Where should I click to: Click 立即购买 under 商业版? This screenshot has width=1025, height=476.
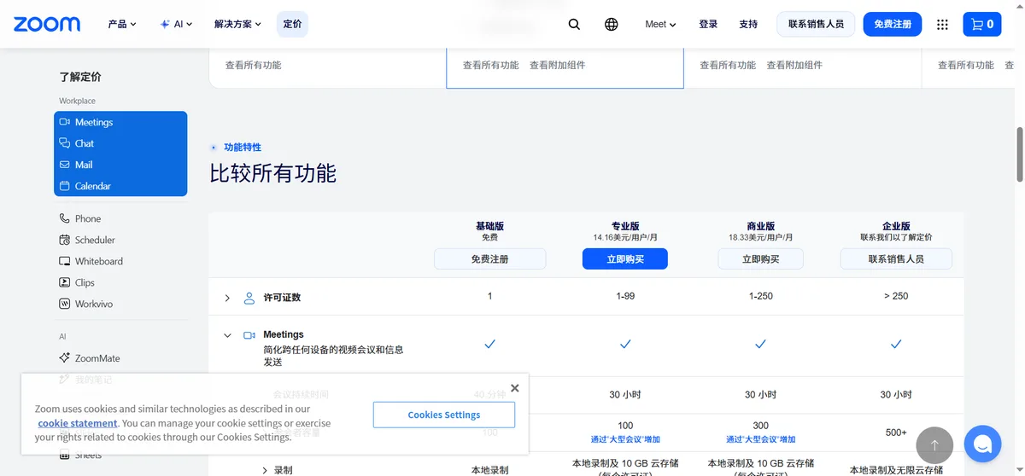(760, 258)
